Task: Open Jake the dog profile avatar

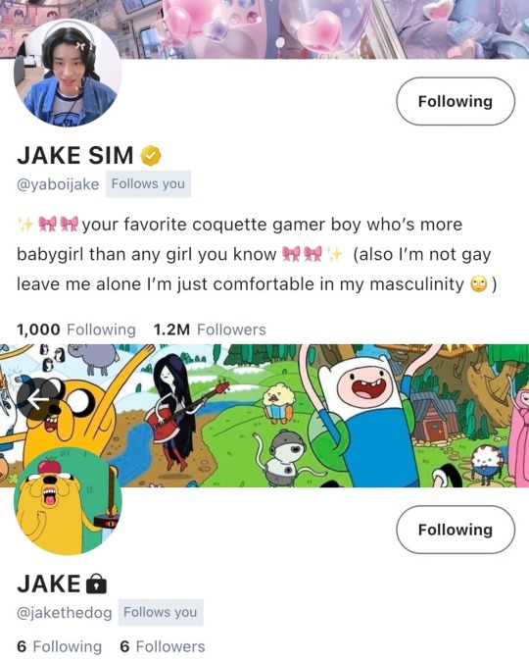Action: click(x=68, y=501)
